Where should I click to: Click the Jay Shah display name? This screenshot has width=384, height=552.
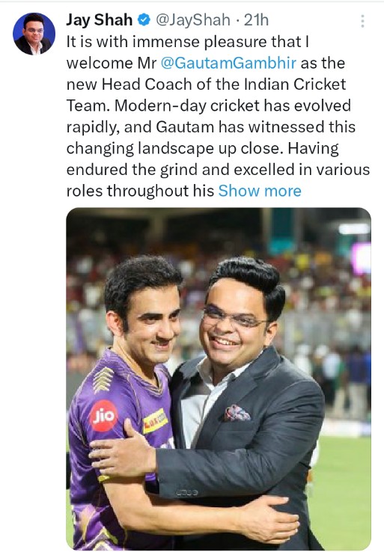[100, 20]
